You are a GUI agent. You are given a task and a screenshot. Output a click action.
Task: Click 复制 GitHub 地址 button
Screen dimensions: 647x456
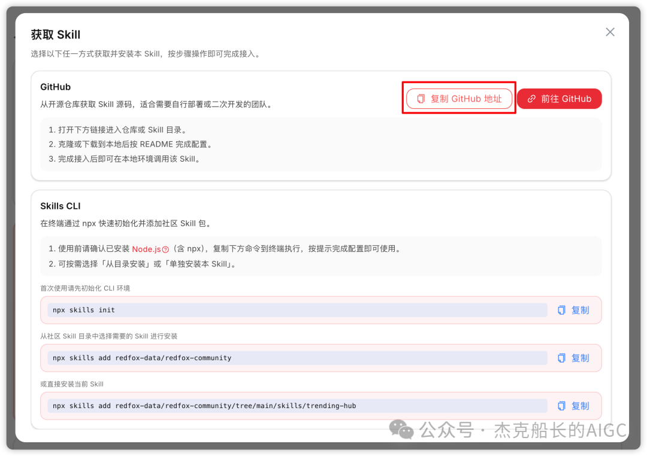pos(459,99)
